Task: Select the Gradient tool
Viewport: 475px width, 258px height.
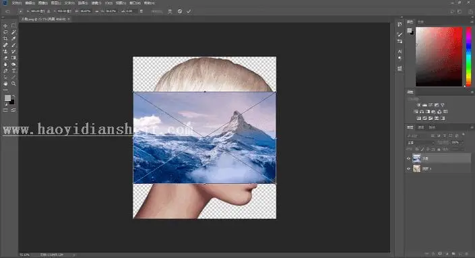Action: (13, 58)
